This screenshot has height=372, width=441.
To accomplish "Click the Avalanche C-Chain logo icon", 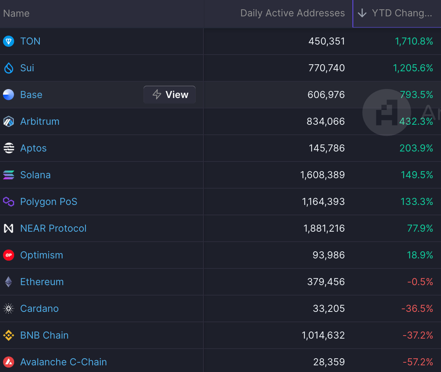I will click(x=9, y=362).
